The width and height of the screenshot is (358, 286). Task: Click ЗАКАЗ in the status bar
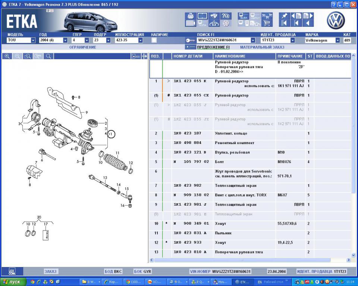50,271
